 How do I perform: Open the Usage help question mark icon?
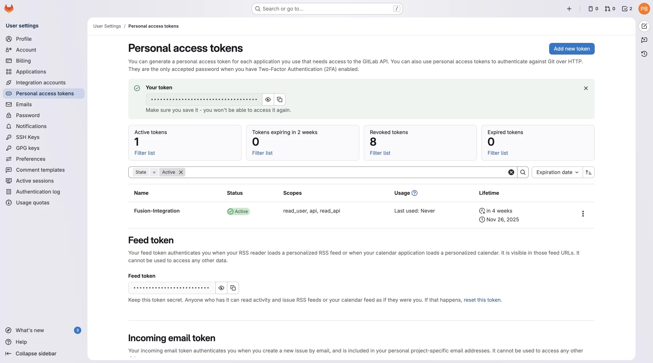[414, 193]
